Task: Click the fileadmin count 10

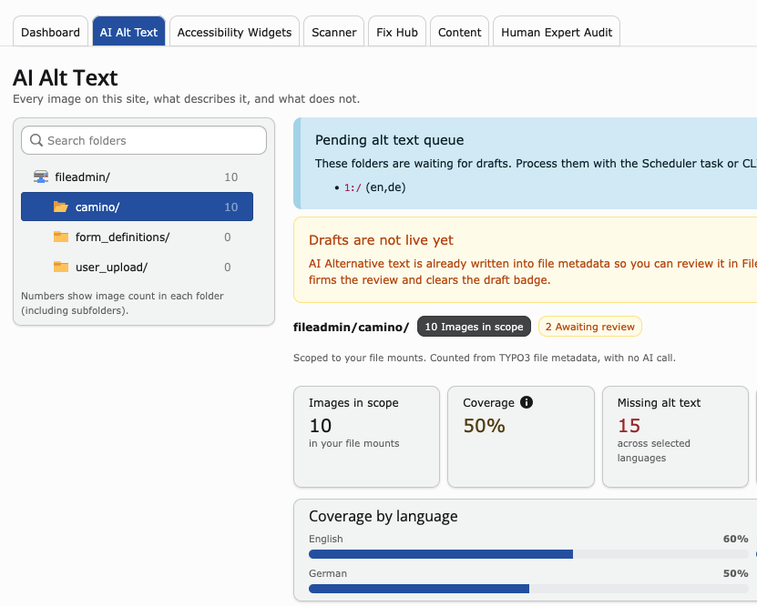Action: tap(230, 177)
